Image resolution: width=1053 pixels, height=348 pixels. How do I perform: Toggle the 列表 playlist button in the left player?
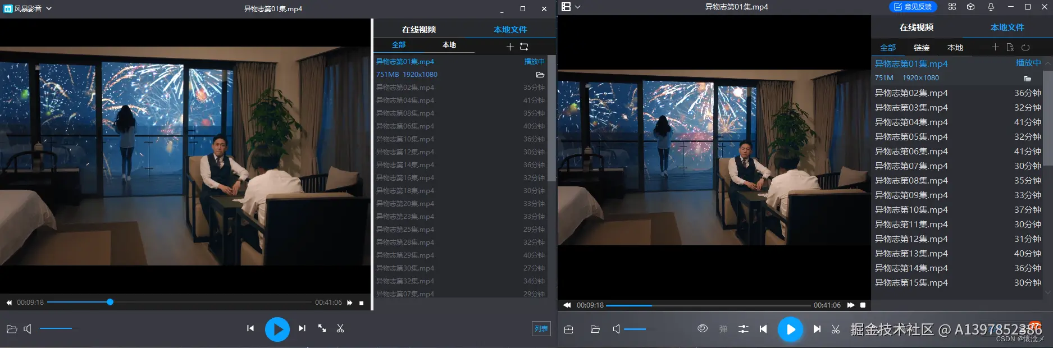(x=541, y=329)
